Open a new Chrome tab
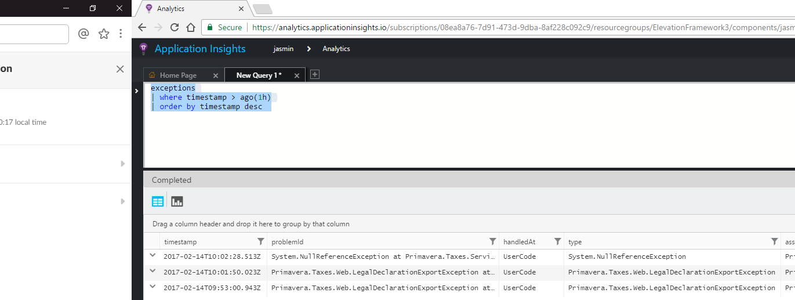Image resolution: width=795 pixels, height=300 pixels. (x=263, y=9)
